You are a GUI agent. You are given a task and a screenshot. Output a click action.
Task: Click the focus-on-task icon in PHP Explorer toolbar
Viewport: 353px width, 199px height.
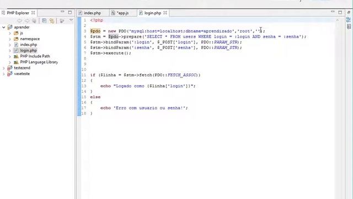[62, 21]
